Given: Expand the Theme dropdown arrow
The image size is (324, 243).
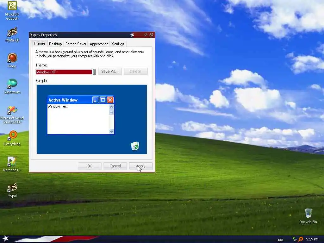Looking at the screenshot, I should [94, 72].
